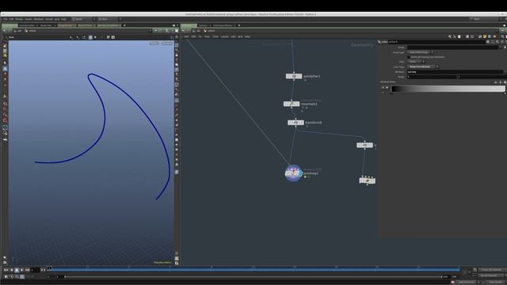Click the frame range slider below timeline
507x285 pixels.
253,276
